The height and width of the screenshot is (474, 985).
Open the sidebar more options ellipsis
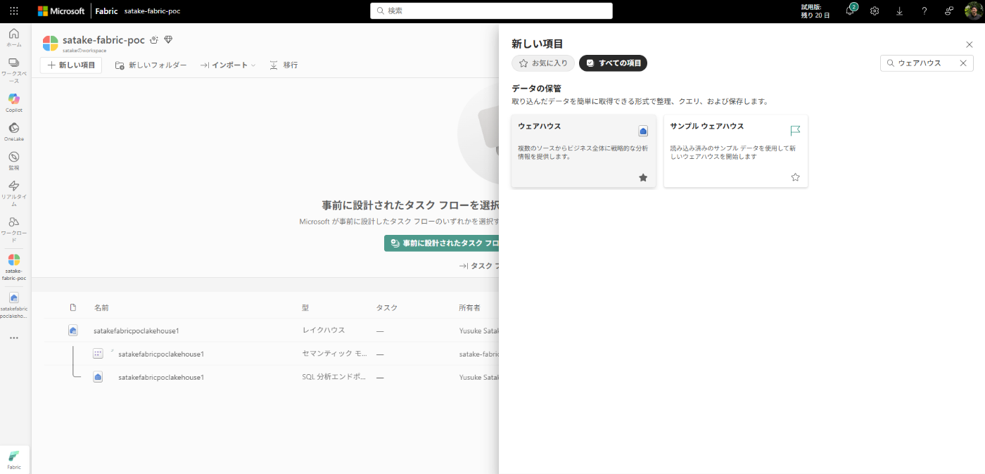pyautogui.click(x=14, y=338)
